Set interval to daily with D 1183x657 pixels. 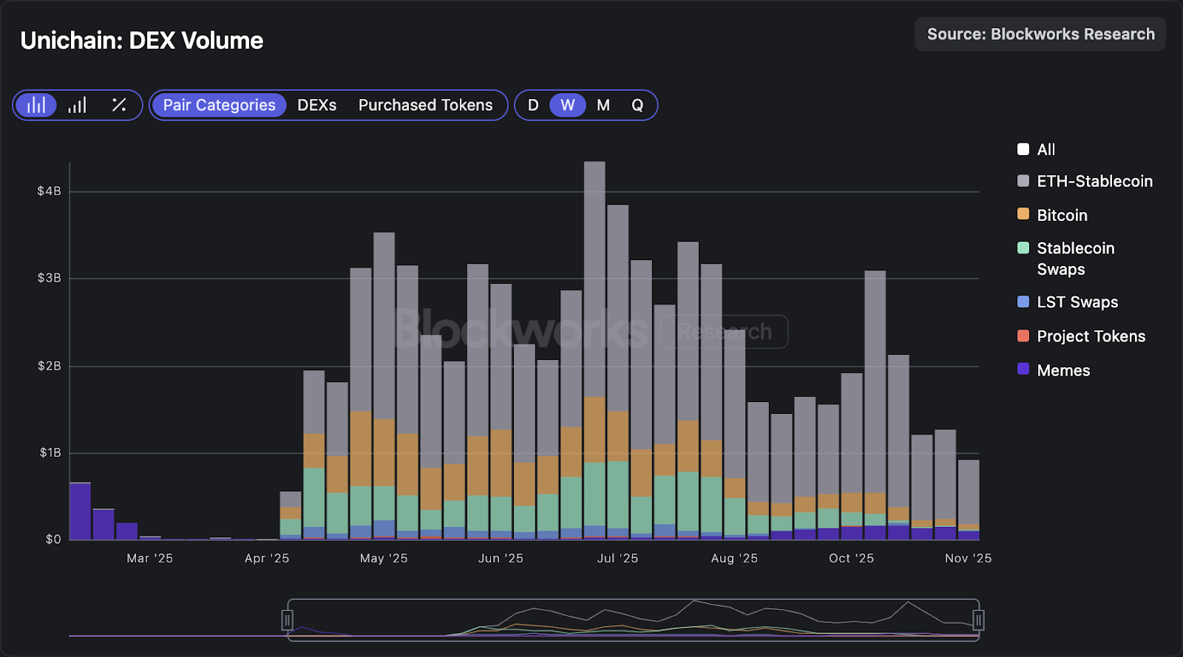pos(533,105)
